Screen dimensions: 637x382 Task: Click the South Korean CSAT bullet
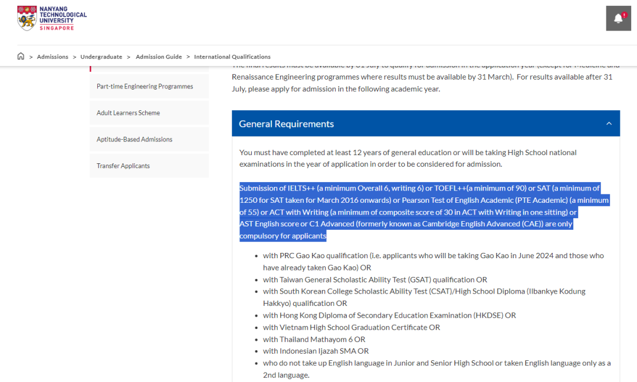pyautogui.click(x=424, y=297)
